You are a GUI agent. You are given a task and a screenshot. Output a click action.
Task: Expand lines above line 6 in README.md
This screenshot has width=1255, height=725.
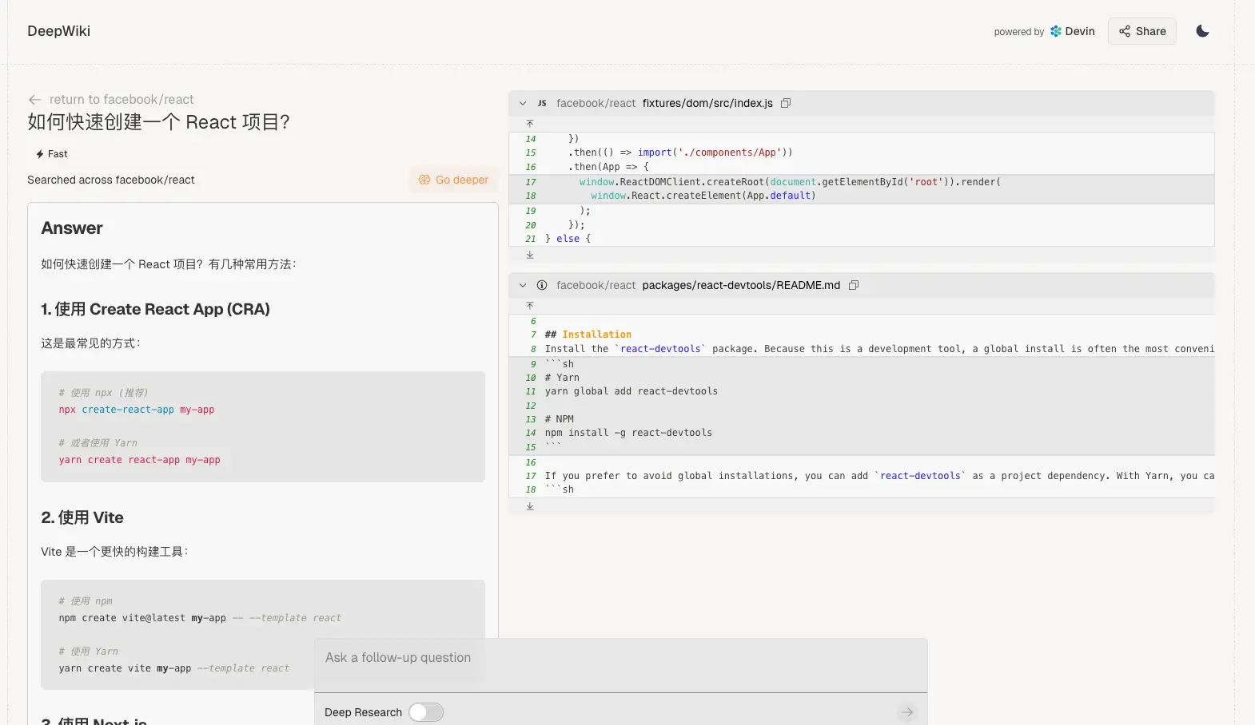[530, 306]
